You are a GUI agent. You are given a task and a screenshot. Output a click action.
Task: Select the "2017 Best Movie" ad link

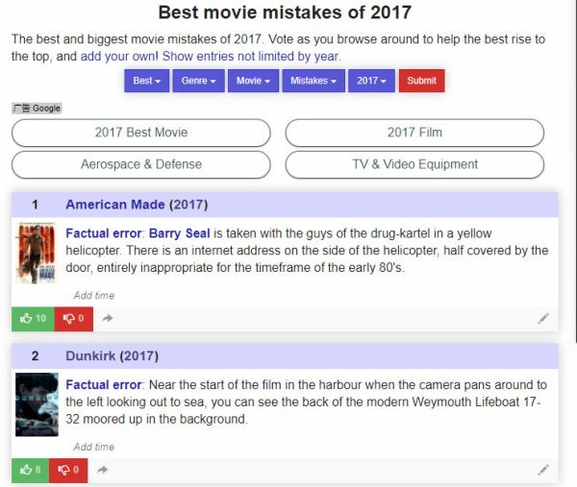click(141, 133)
